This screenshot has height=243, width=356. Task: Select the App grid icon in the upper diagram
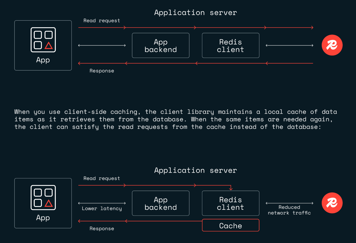tap(43, 40)
